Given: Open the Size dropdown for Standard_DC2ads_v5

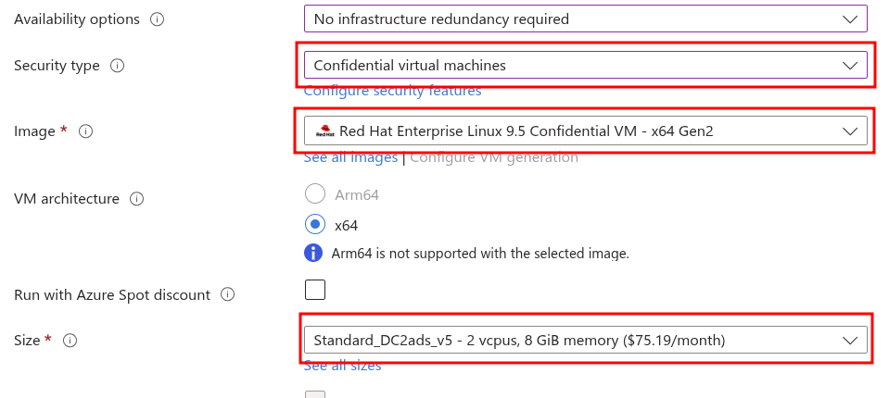Looking at the screenshot, I should [x=585, y=341].
